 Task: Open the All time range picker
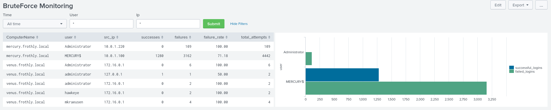[35, 24]
